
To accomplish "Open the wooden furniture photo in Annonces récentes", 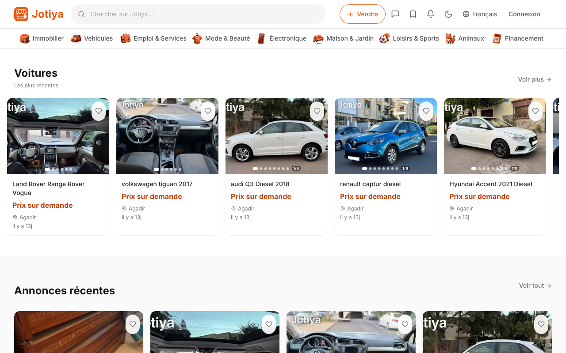I will click(x=79, y=332).
